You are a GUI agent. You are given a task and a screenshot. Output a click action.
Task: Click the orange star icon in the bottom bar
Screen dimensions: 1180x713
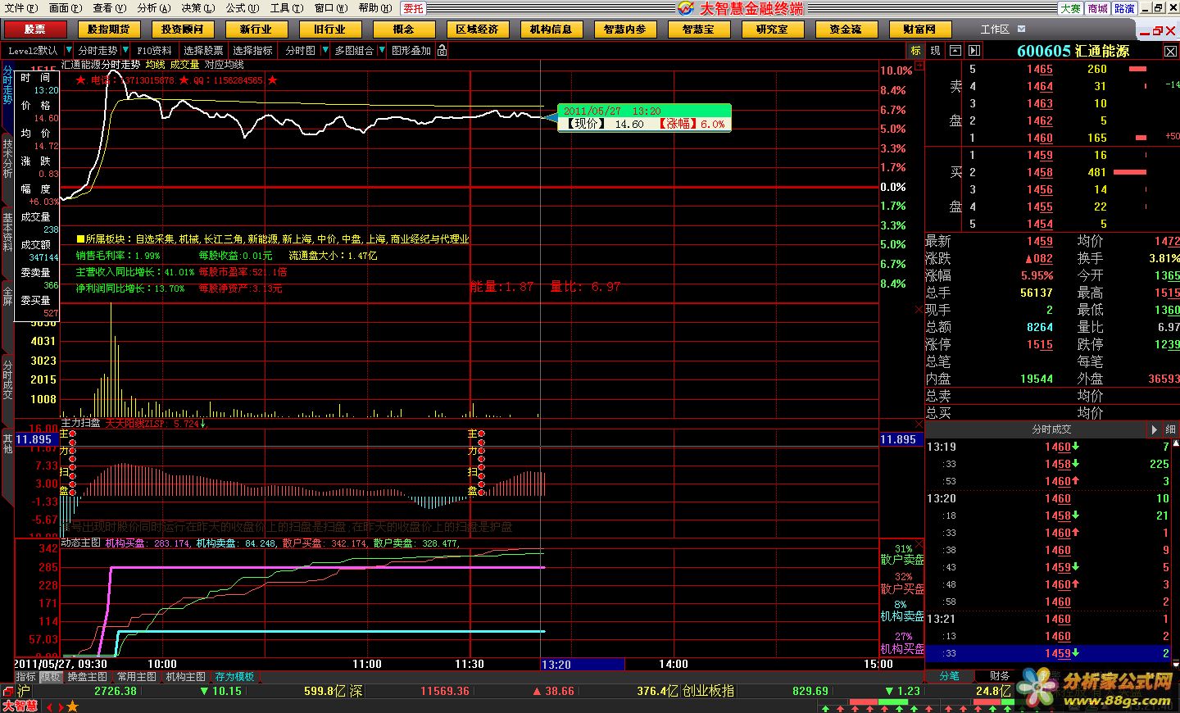tap(72, 706)
